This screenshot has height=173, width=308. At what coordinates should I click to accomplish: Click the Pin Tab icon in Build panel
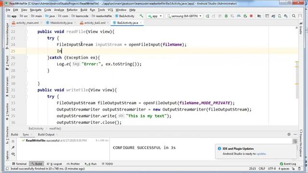(x=13, y=148)
